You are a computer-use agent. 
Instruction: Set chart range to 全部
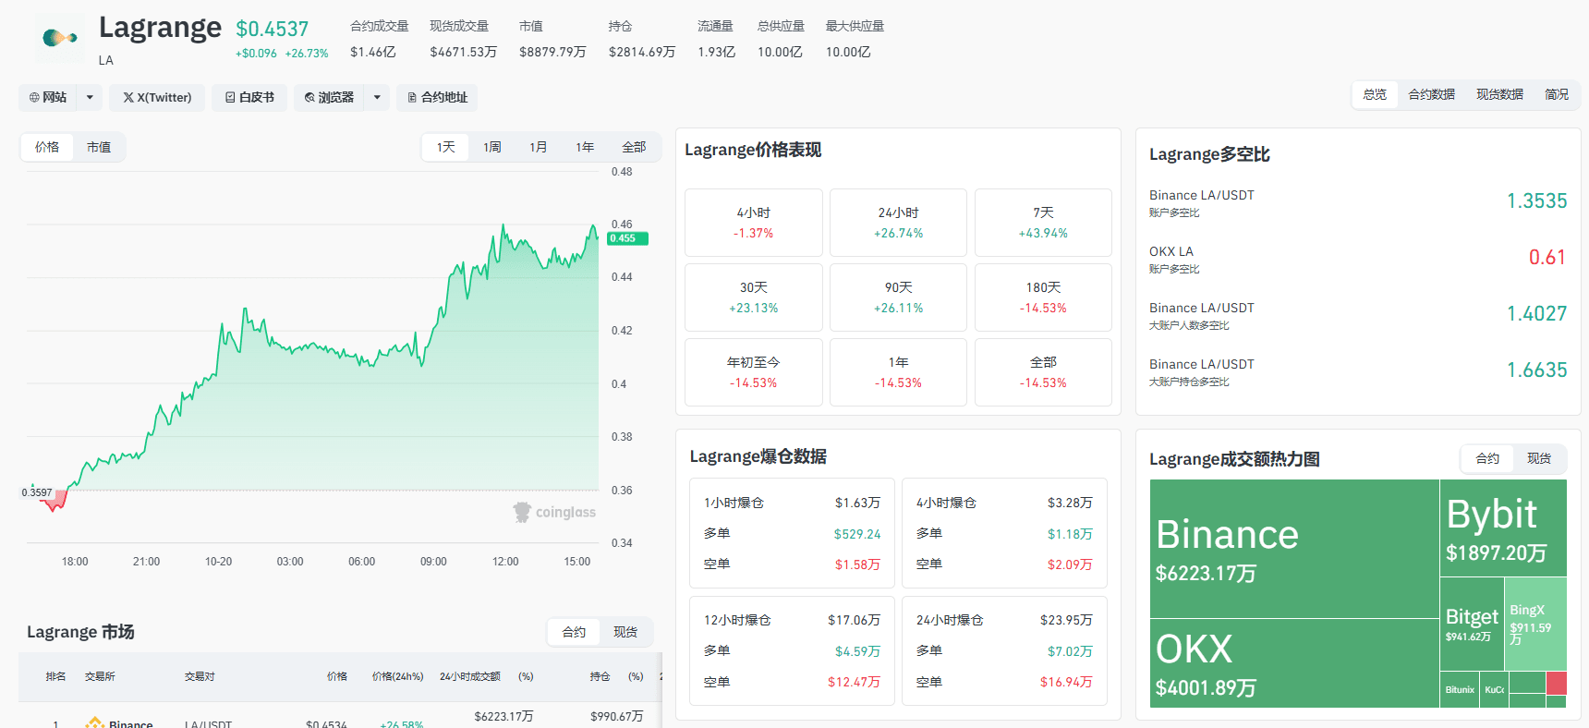click(x=634, y=147)
